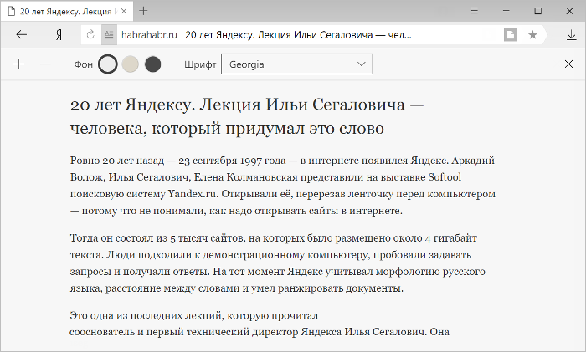Open a new tab with plus button
The width and height of the screenshot is (586, 352).
tap(143, 11)
